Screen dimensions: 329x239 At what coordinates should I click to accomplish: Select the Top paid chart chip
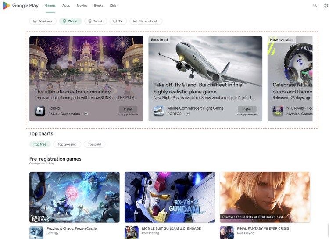click(94, 144)
